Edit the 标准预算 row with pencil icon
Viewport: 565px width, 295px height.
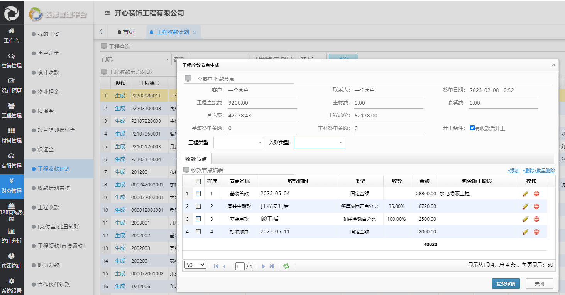[525, 232]
